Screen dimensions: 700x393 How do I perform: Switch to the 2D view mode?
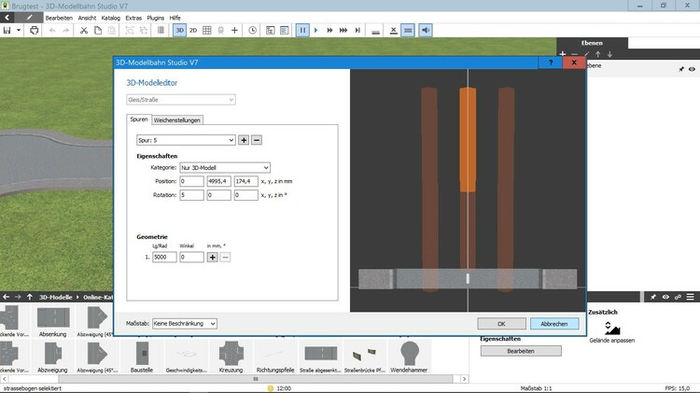click(193, 31)
